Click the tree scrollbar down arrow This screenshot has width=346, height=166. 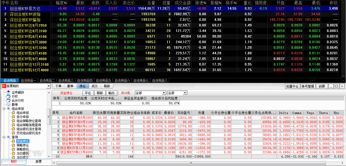[x=49, y=157]
